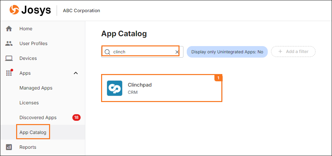Image resolution: width=332 pixels, height=156 pixels.
Task: Select App Catalog in sidebar
Action: pos(33,132)
